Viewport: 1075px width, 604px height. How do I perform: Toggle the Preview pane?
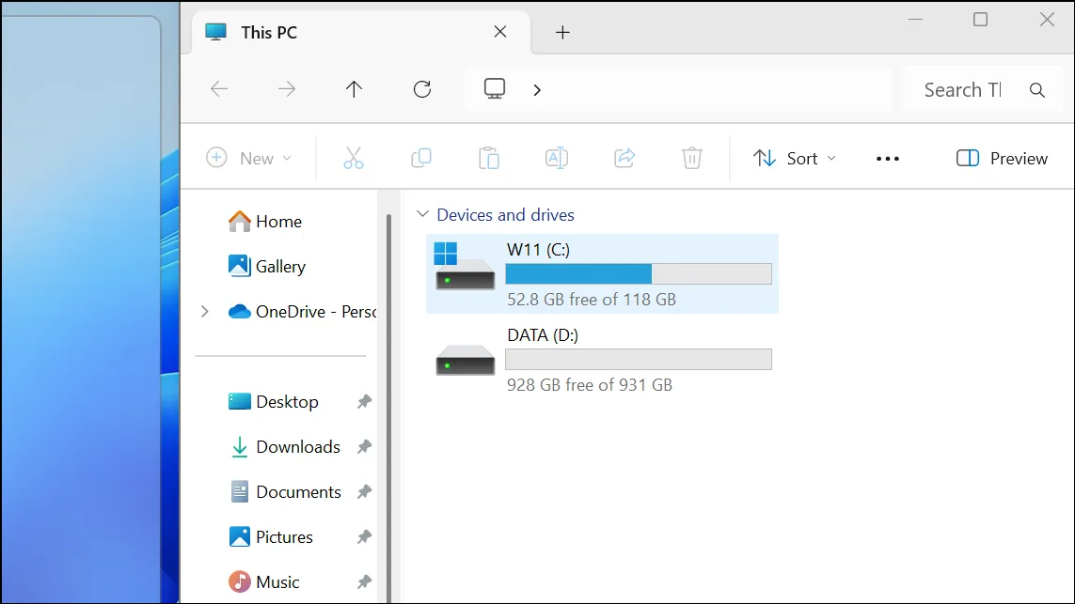point(1002,158)
